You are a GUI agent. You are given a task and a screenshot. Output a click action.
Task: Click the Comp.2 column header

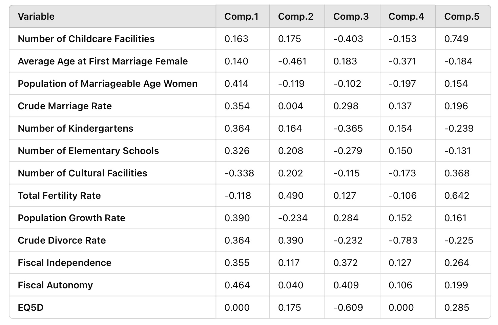tap(295, 16)
